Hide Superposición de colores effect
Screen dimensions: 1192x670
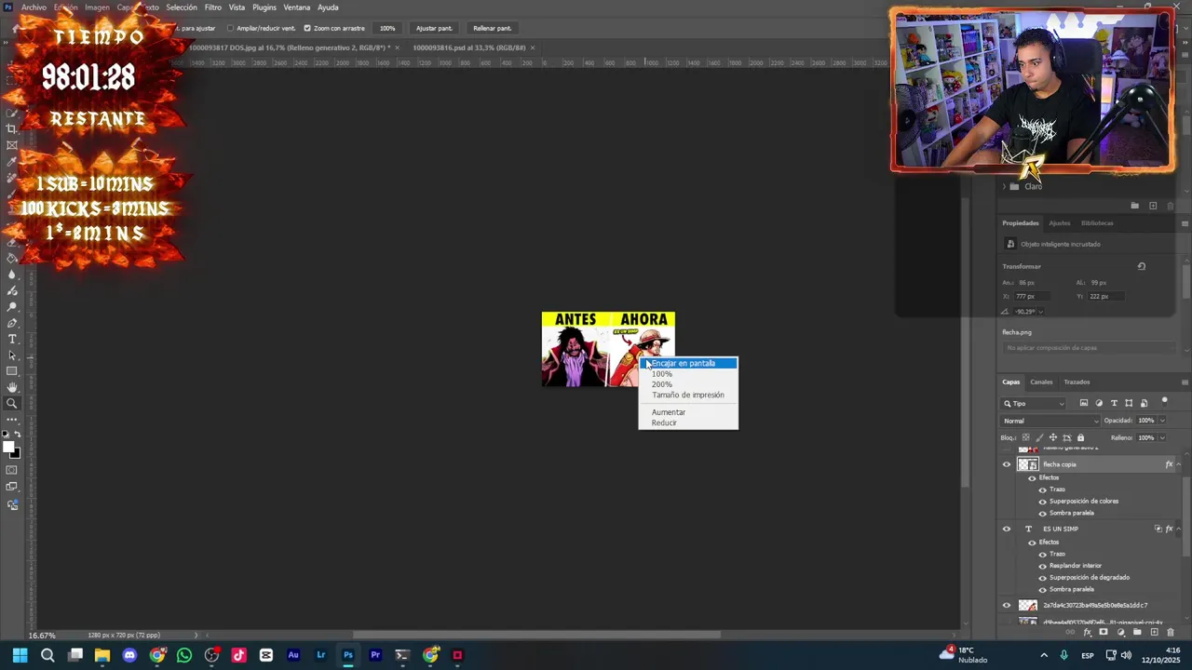(1043, 502)
